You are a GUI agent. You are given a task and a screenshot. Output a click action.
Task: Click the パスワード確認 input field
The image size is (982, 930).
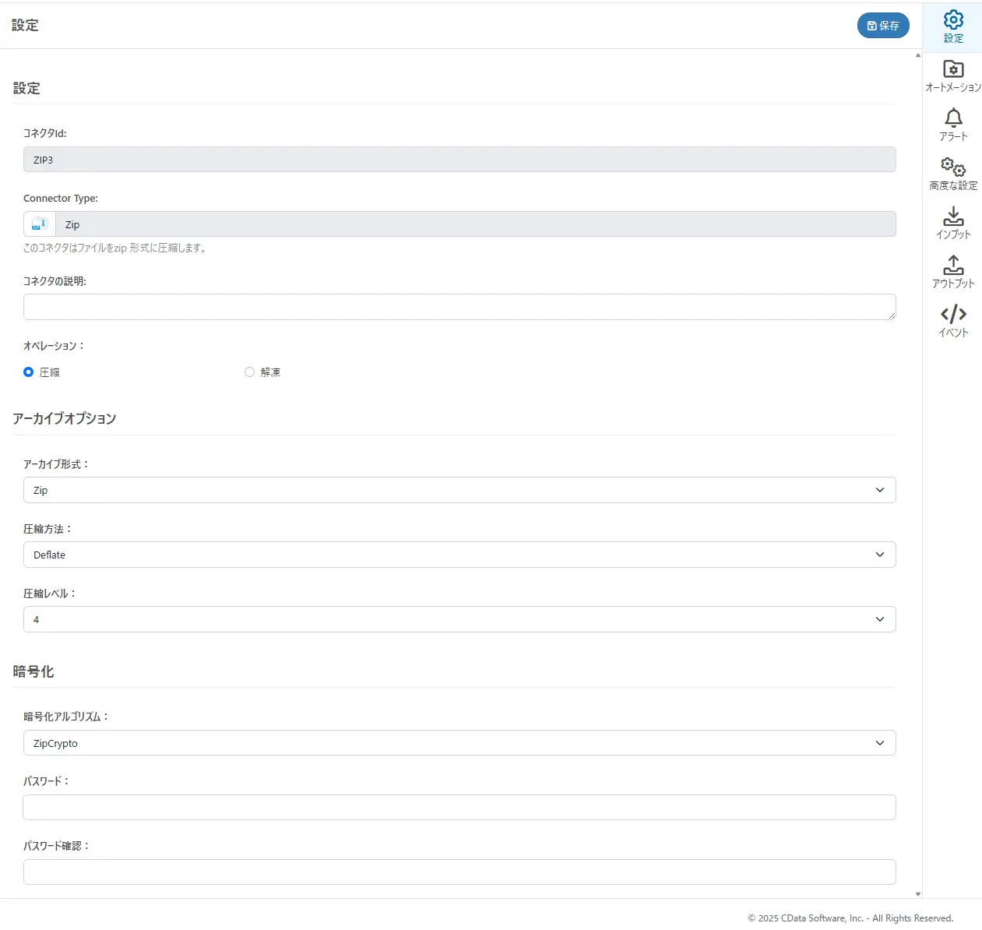click(459, 872)
